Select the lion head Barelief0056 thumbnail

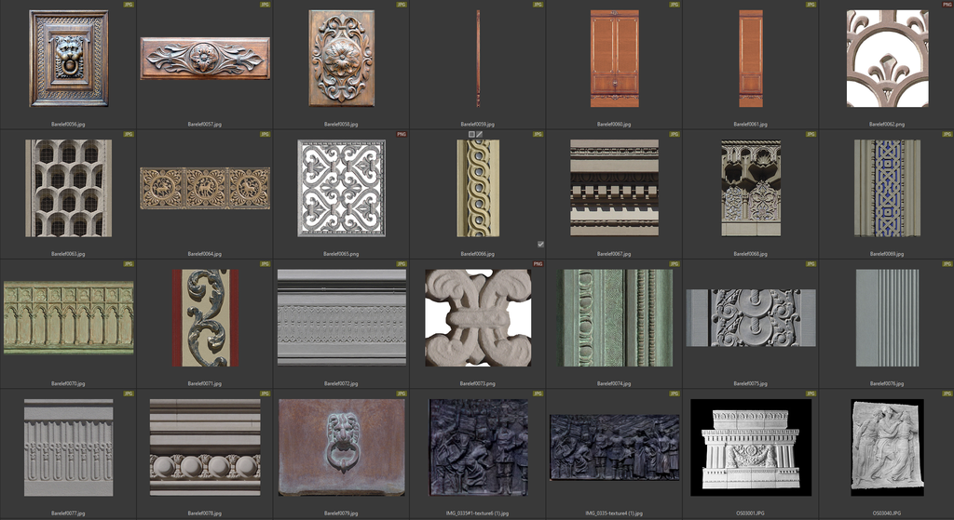point(68,58)
